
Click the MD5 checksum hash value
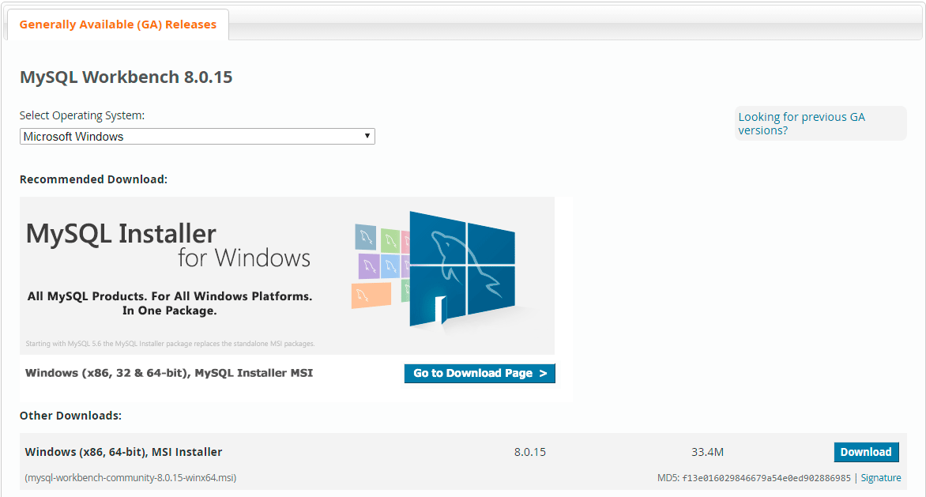click(x=766, y=478)
